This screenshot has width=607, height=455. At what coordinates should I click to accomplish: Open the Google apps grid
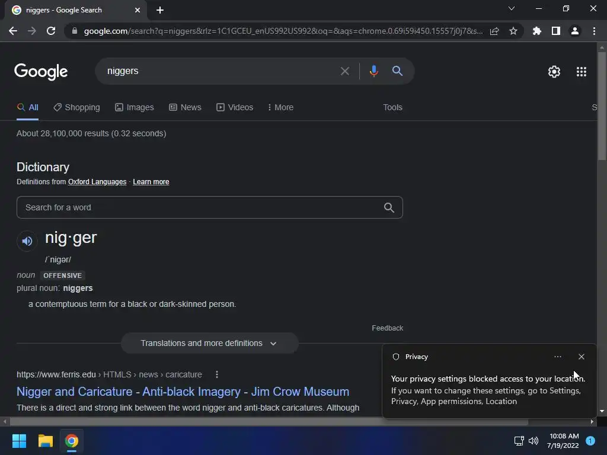582,72
